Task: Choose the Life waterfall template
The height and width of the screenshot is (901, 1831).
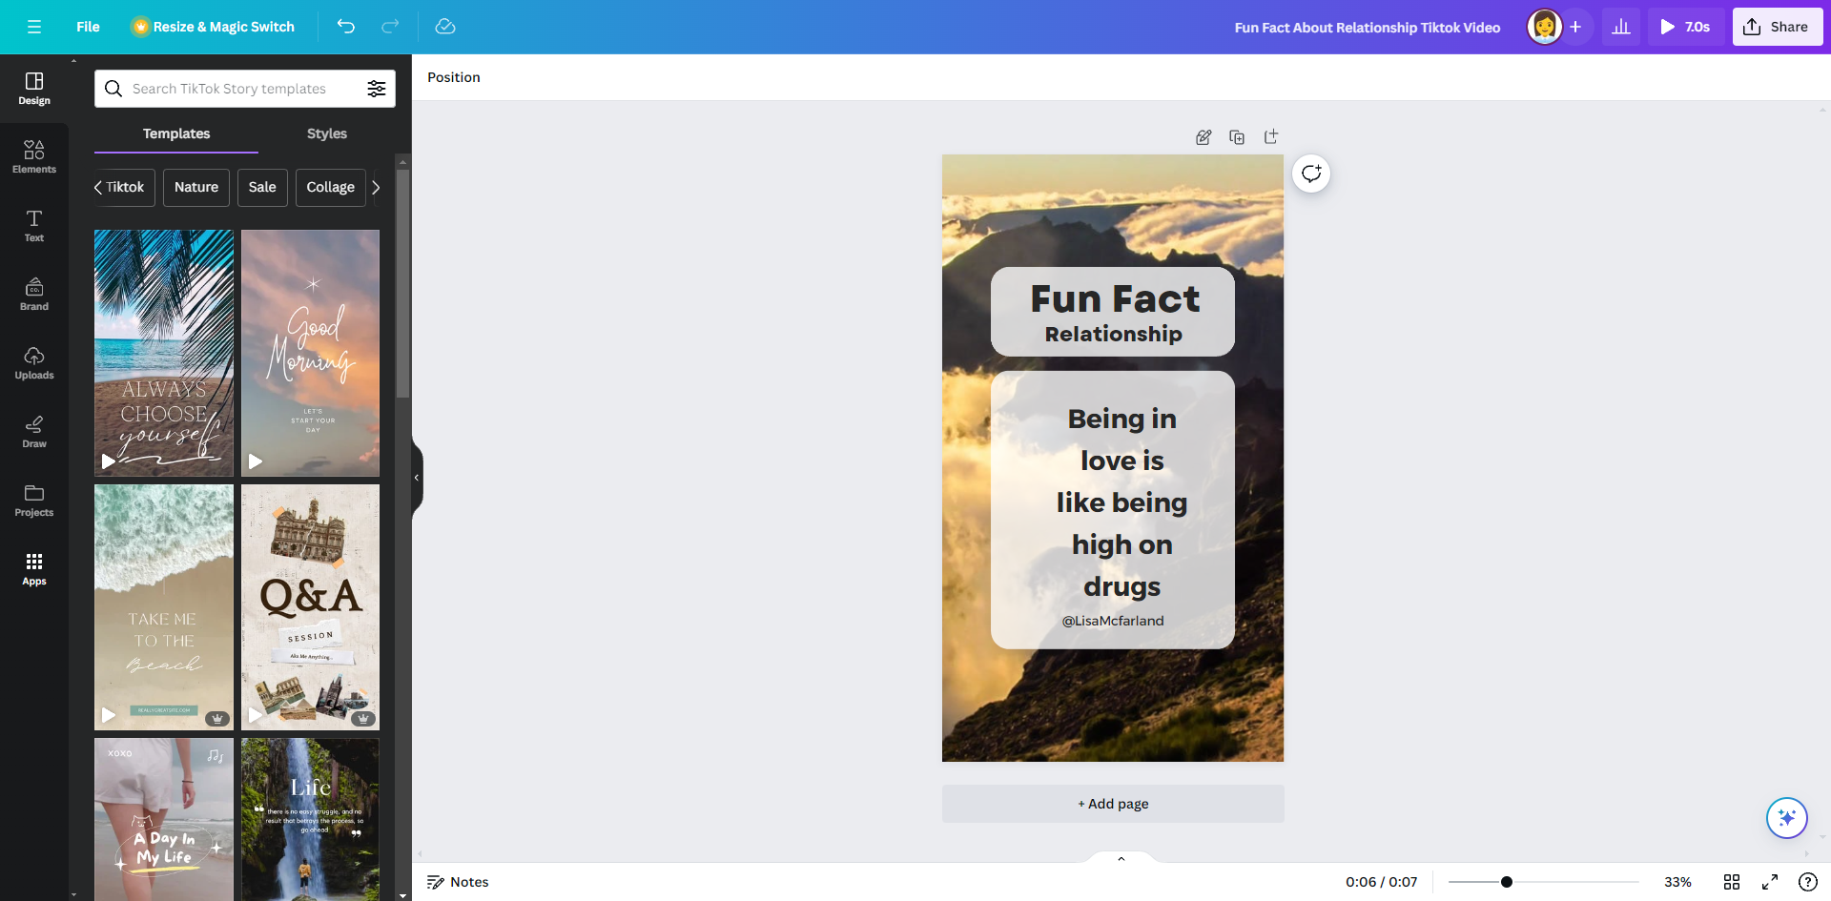Action: point(310,819)
